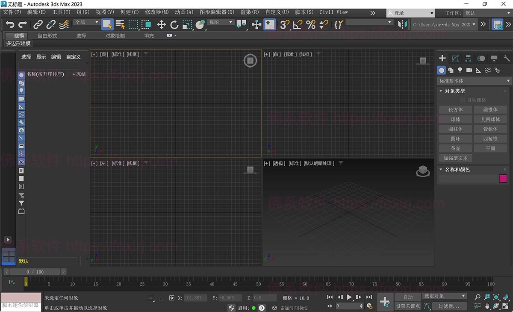Select the Zoom magnifier viewport control
The image size is (513, 312).
click(478, 297)
